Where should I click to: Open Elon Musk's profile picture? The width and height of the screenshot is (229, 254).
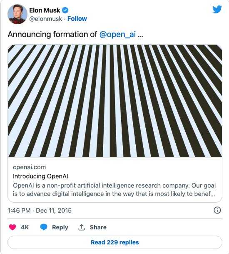[17, 14]
